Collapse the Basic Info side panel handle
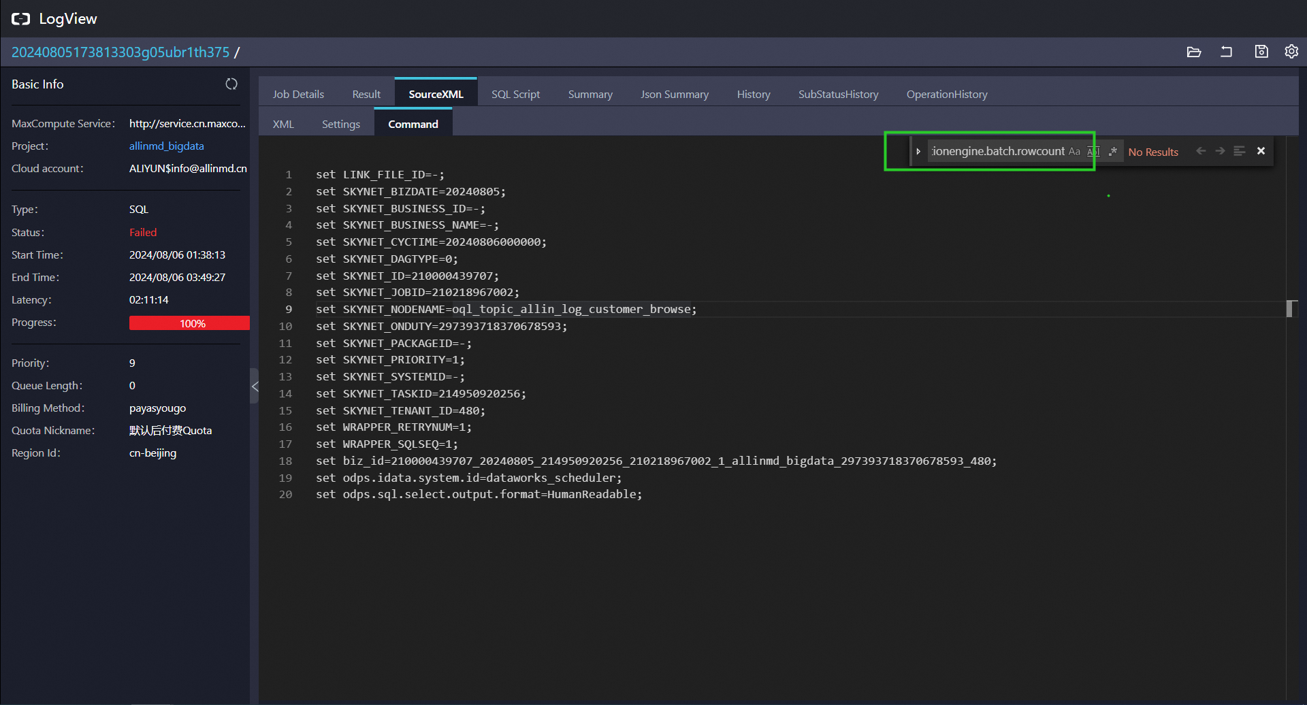 (255, 386)
